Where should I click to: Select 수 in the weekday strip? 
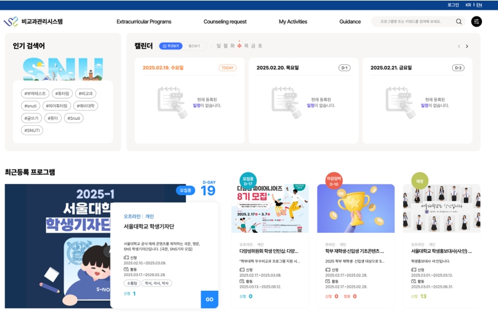pyautogui.click(x=239, y=46)
